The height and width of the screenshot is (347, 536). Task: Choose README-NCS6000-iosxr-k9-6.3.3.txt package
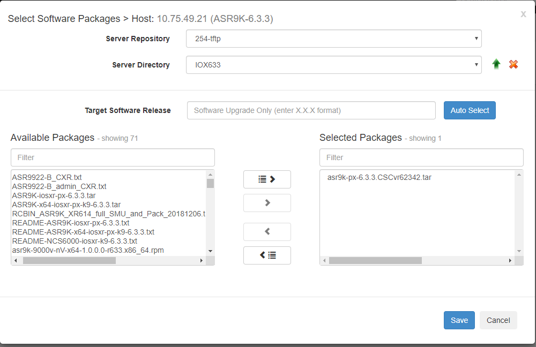[x=75, y=241]
